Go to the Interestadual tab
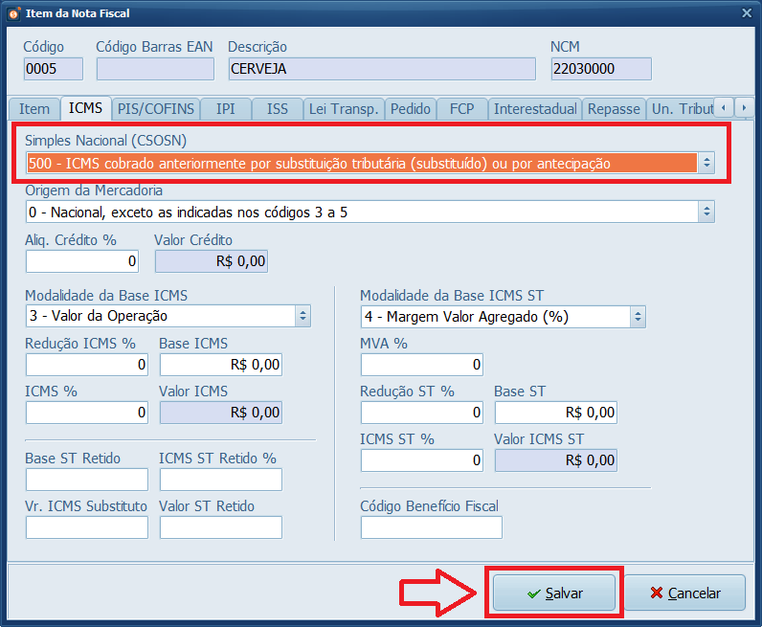The height and width of the screenshot is (627, 762). 535,109
